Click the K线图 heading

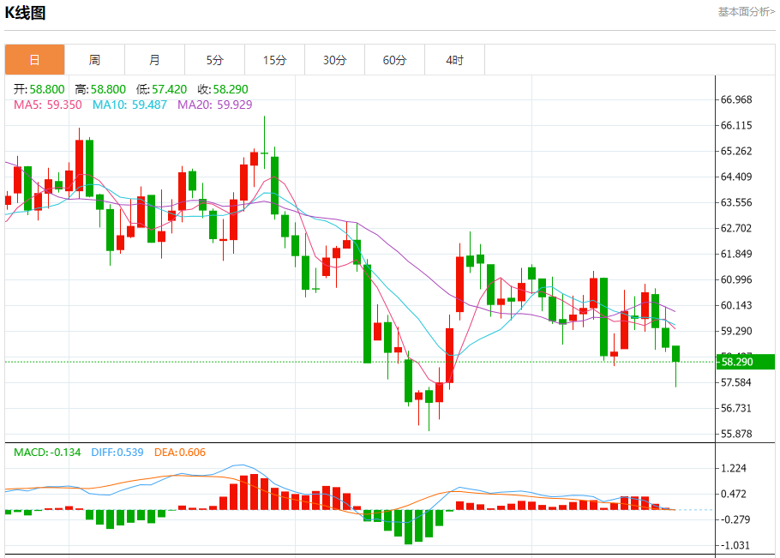coord(25,13)
